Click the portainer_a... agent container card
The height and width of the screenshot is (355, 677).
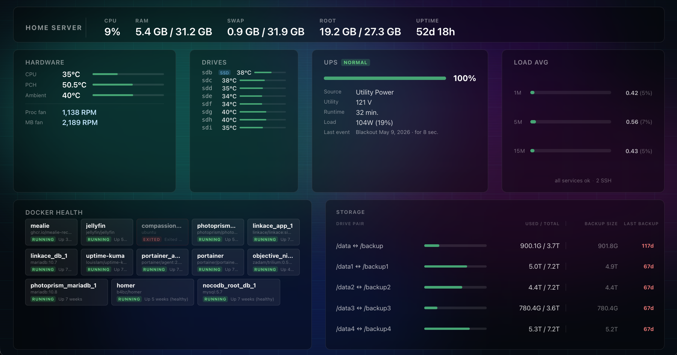162,262
